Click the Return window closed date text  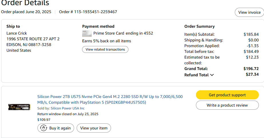[x=68, y=114]
